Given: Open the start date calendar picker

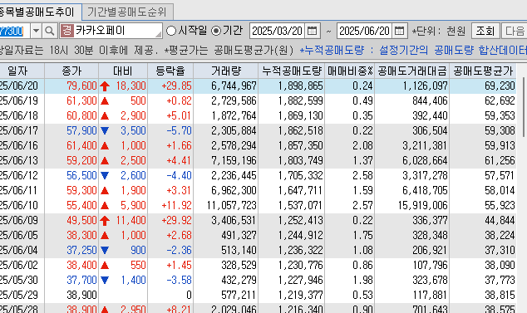Looking at the screenshot, I should (312, 31).
